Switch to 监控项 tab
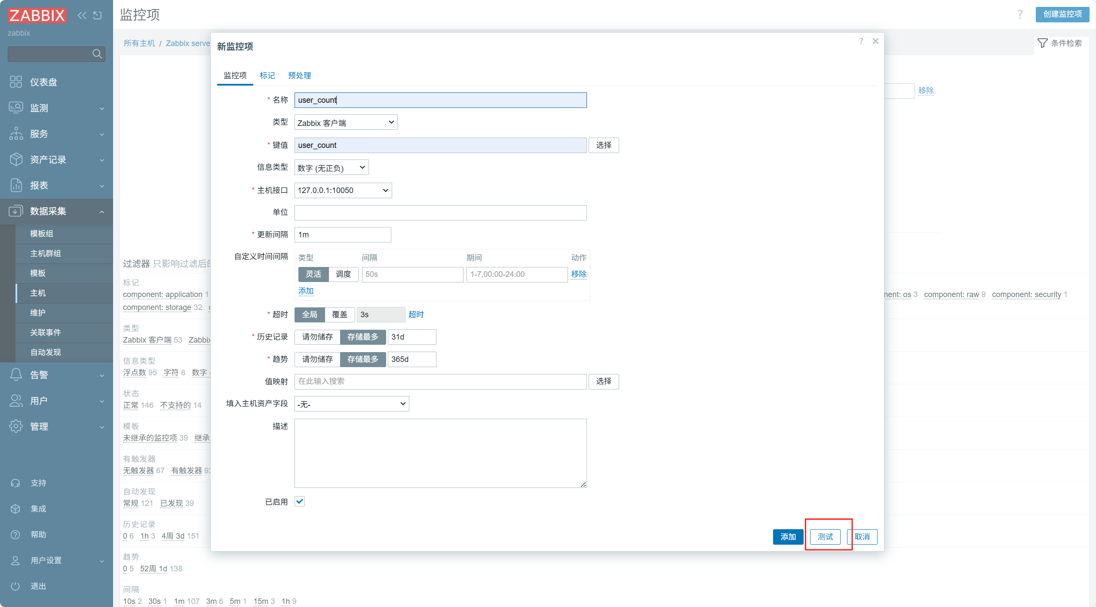Screen dimensions: 1096x607 tap(235, 75)
